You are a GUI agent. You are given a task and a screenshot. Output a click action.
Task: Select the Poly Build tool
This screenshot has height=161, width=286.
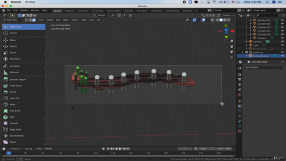pyautogui.click(x=23, y=111)
